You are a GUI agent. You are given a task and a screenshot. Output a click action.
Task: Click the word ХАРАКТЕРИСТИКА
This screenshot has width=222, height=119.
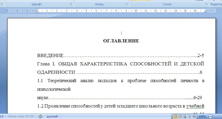click(103, 64)
